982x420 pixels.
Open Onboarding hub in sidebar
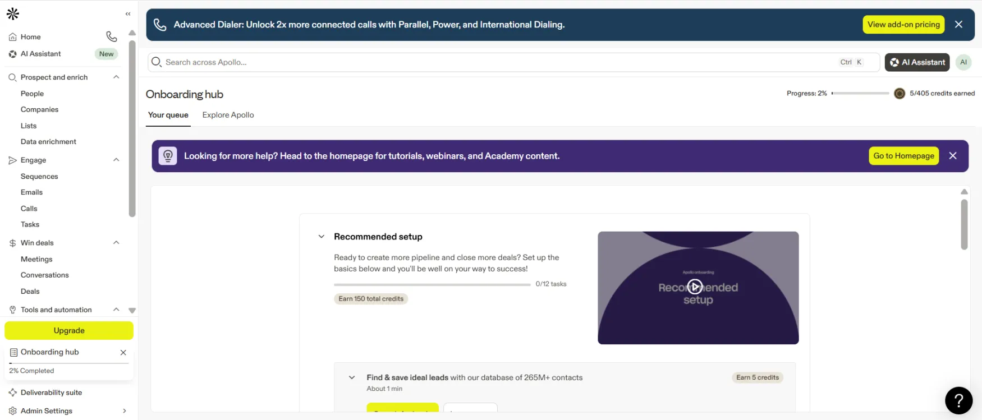coord(49,352)
